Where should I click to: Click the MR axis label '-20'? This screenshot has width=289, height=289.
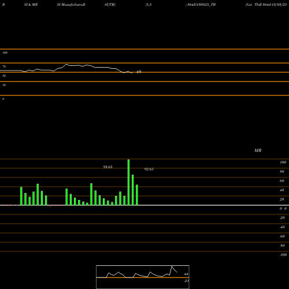tap(282, 218)
